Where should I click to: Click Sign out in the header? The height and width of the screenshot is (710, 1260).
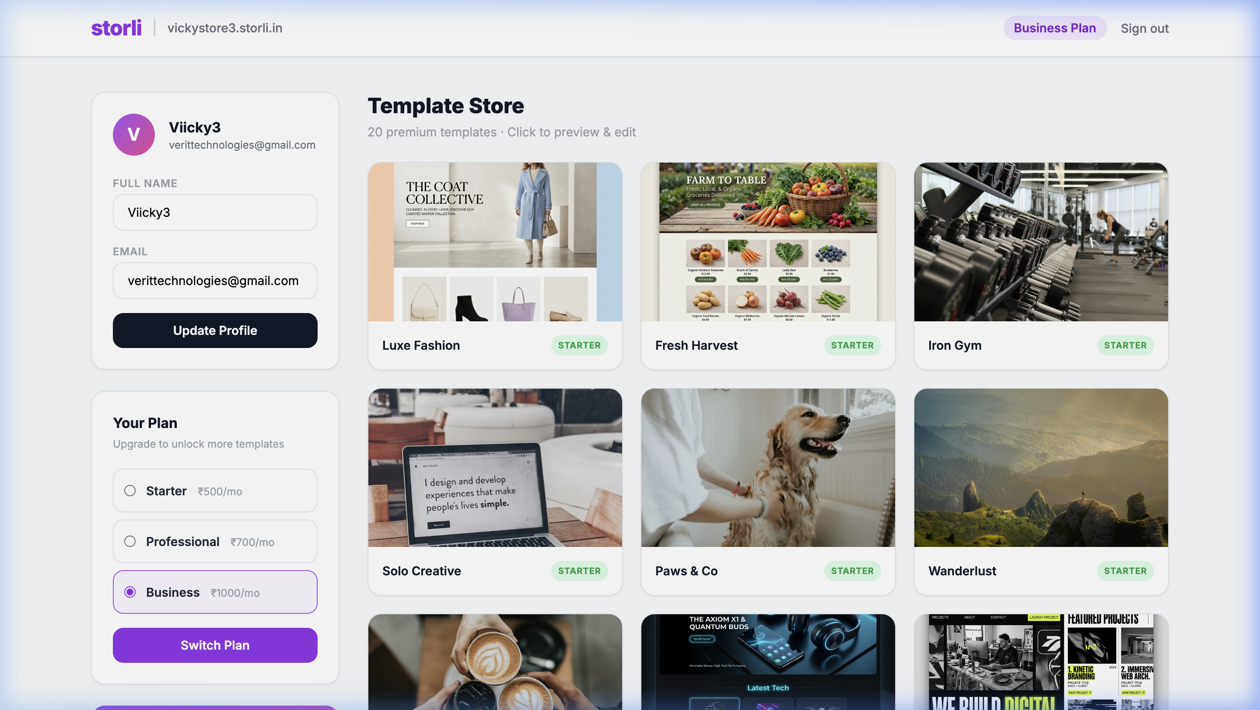[x=1144, y=28]
